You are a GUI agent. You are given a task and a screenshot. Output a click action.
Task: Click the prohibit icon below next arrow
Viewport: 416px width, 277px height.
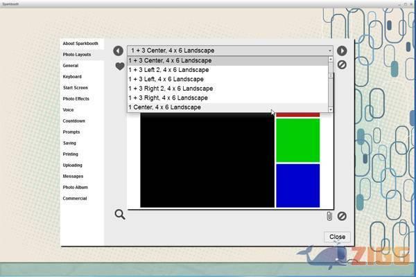coord(342,64)
